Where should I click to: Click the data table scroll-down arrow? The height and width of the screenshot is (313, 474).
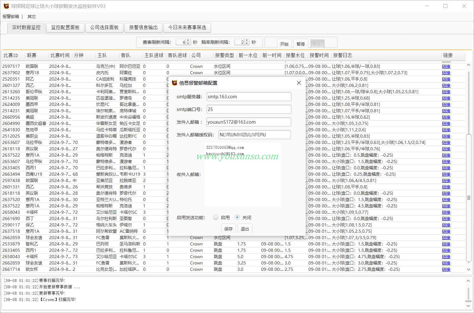pyautogui.click(x=469, y=269)
